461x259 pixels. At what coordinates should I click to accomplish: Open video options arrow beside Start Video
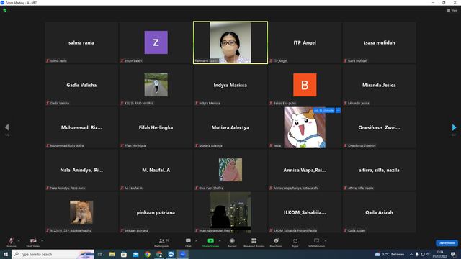click(42, 241)
